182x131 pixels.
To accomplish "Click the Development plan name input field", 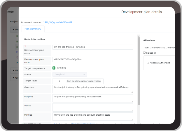I will 93,47.
